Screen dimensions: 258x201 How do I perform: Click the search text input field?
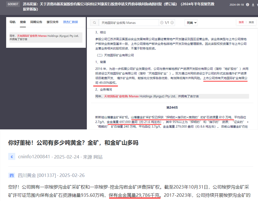pos(128,23)
